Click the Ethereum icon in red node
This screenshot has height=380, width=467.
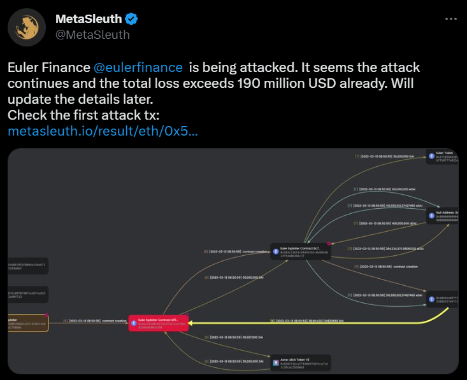point(134,323)
